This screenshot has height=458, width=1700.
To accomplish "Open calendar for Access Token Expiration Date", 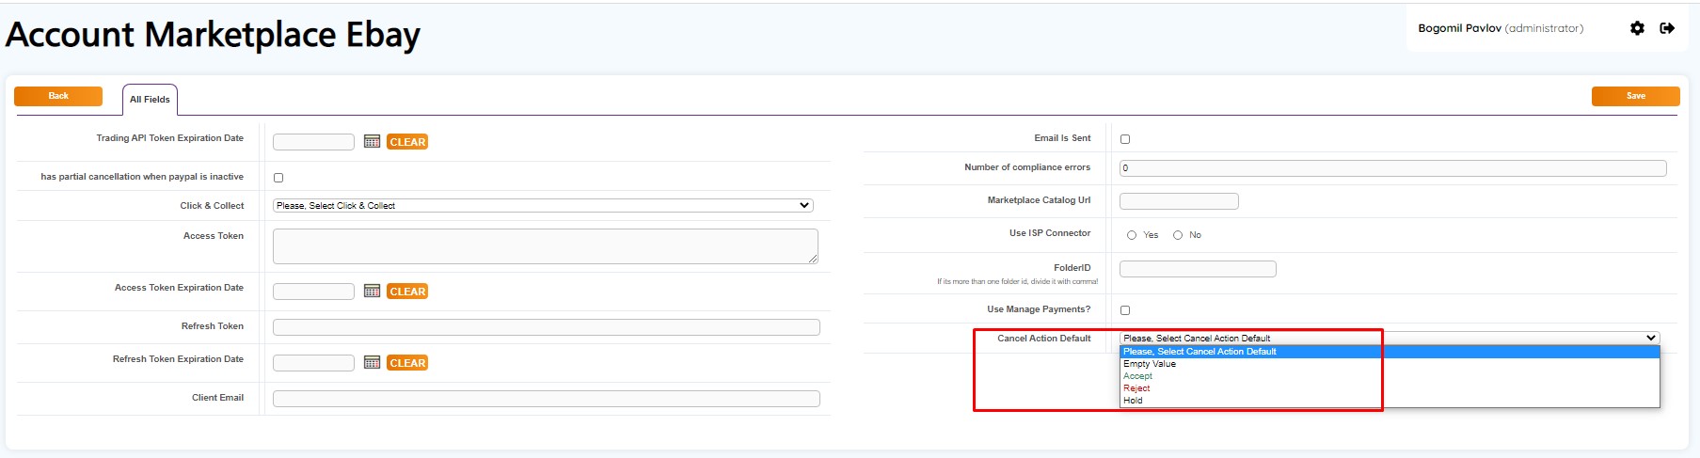I will pyautogui.click(x=373, y=292).
